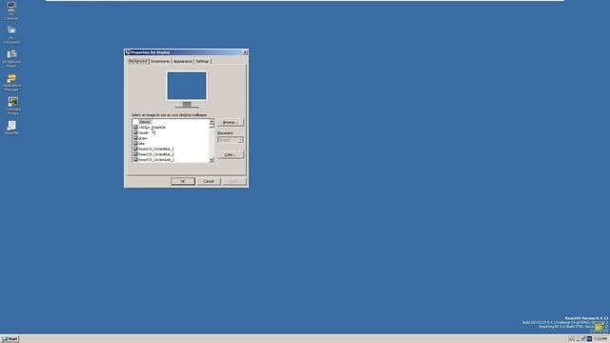Viewport: 610px width, 343px height.
Task: Switch to the Settings tab
Action: pyautogui.click(x=202, y=61)
